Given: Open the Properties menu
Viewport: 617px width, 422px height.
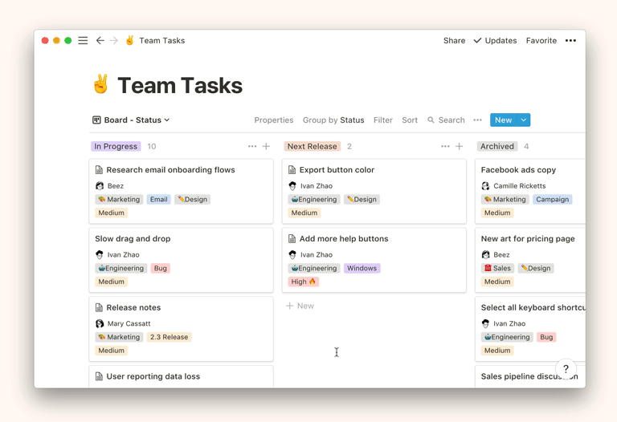Looking at the screenshot, I should [274, 120].
